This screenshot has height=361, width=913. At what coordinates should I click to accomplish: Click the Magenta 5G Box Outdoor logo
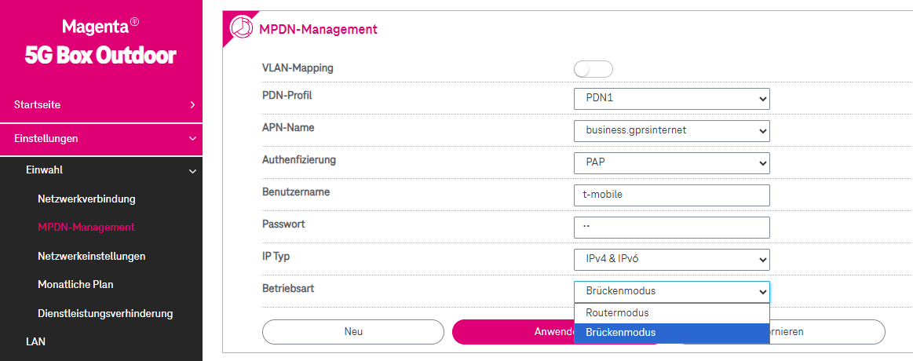pos(100,42)
